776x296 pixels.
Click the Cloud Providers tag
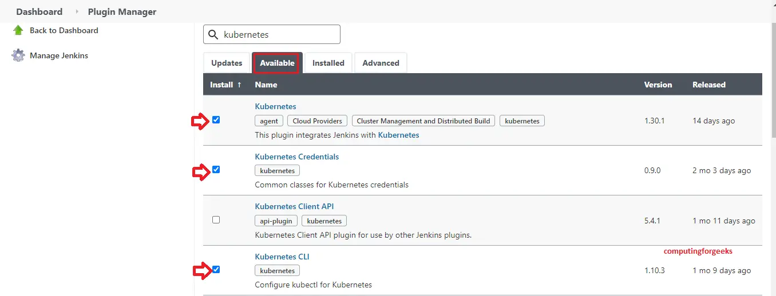[x=318, y=121]
